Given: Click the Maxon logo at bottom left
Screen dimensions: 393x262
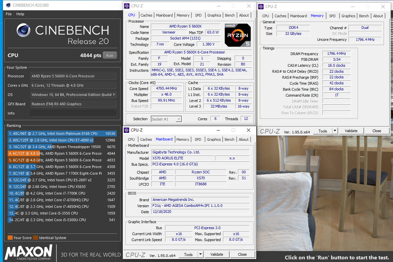Looking at the screenshot, I should [29, 252].
